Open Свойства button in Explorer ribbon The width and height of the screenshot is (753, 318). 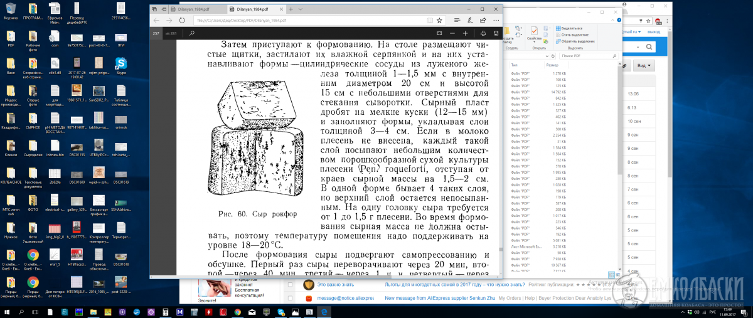(x=533, y=34)
